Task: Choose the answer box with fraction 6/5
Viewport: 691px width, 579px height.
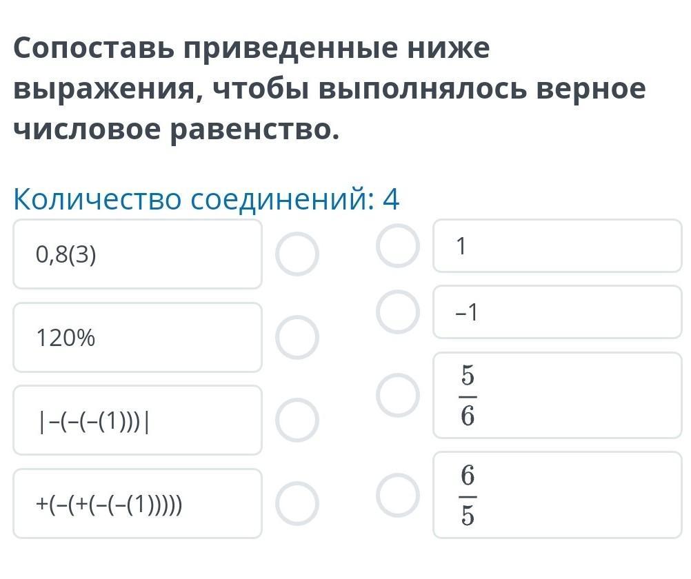Action: pos(557,494)
